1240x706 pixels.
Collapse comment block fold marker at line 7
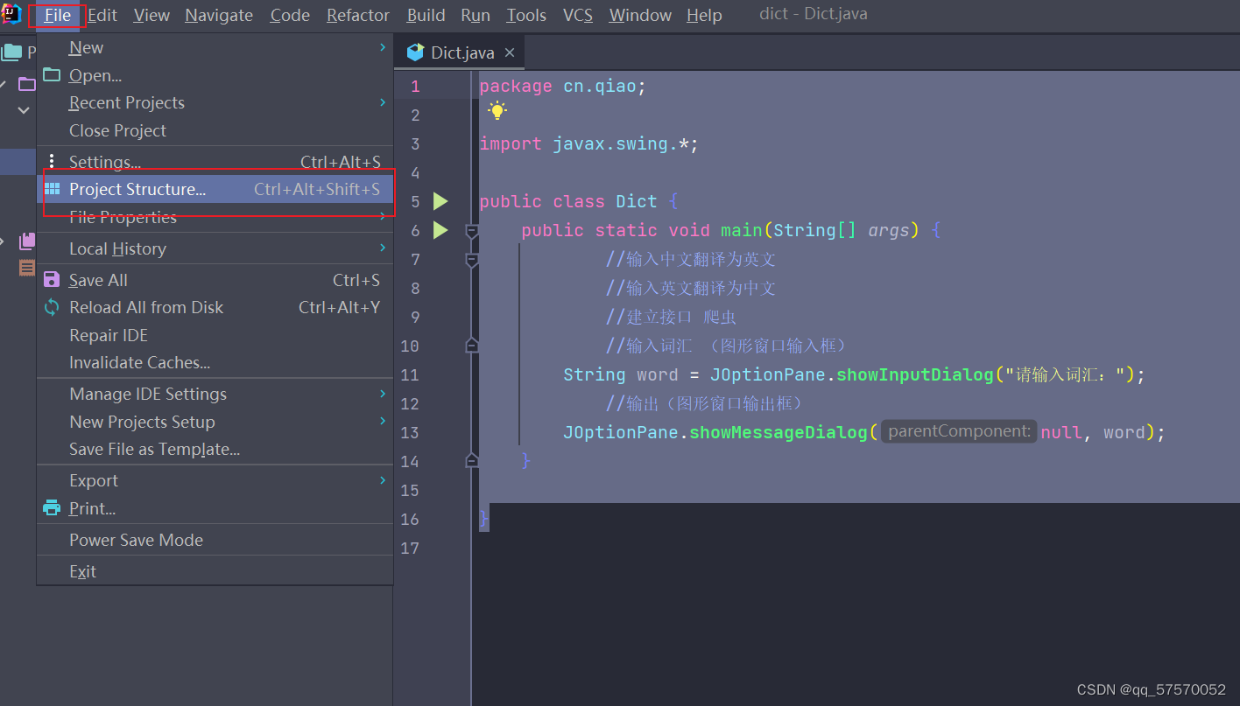472,260
